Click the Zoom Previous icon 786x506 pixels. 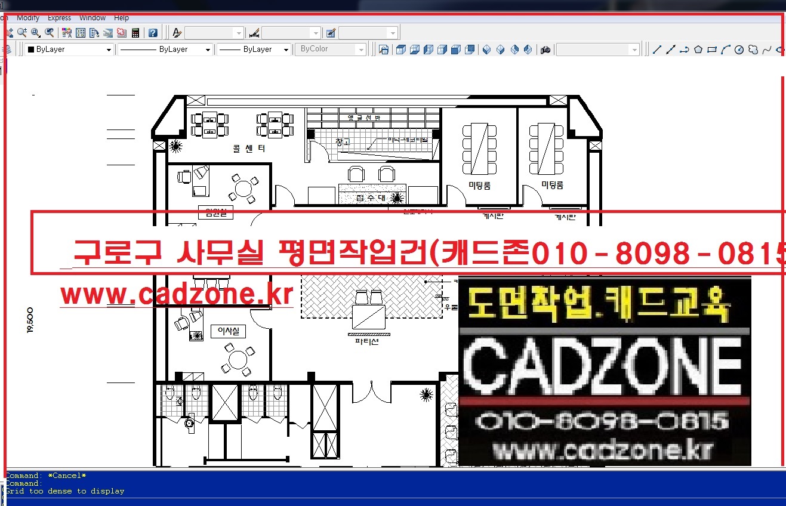(50, 33)
